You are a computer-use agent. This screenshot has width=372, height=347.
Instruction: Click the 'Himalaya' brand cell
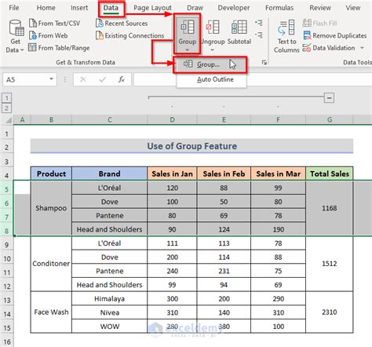(109, 298)
